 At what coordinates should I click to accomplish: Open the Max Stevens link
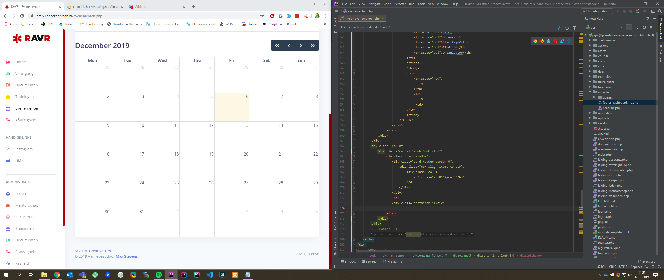point(127,256)
